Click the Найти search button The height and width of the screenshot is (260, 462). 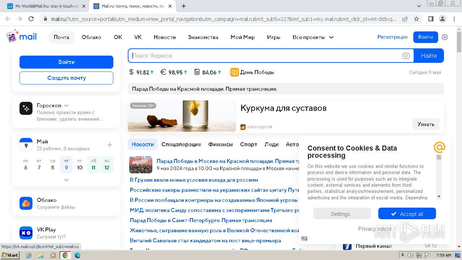coord(428,56)
